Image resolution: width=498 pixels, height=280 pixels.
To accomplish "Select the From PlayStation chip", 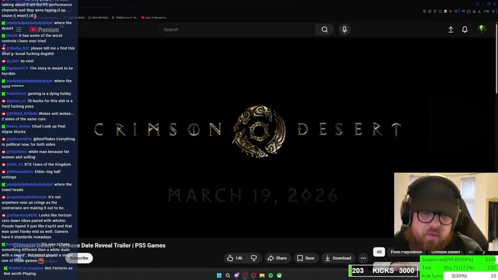I will point(406,252).
